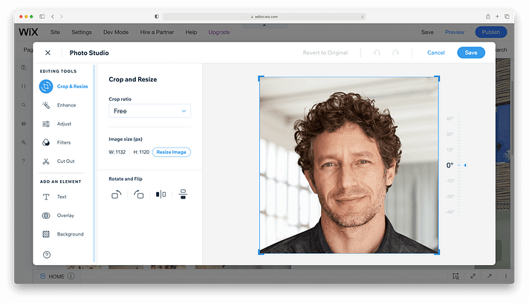Viewport: 529px width, 303px height.
Task: Flip the image horizontally
Action: [160, 194]
